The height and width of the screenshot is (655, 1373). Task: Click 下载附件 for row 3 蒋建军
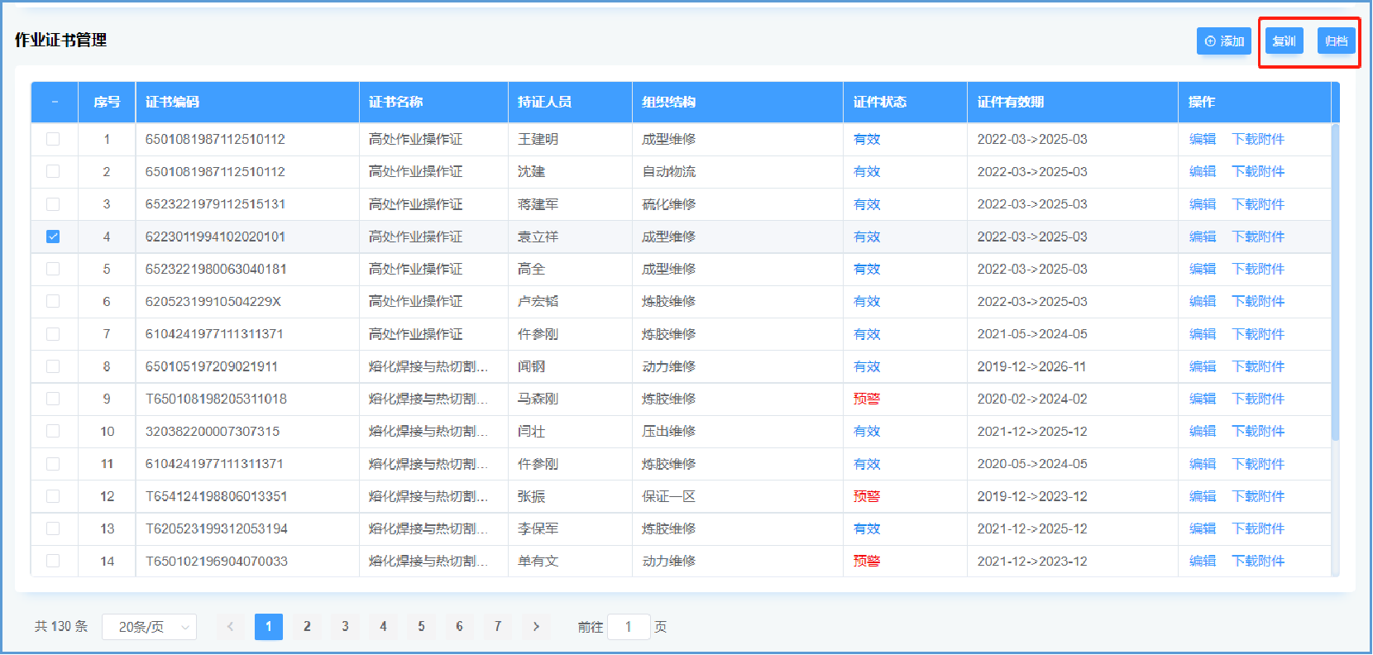click(1258, 204)
